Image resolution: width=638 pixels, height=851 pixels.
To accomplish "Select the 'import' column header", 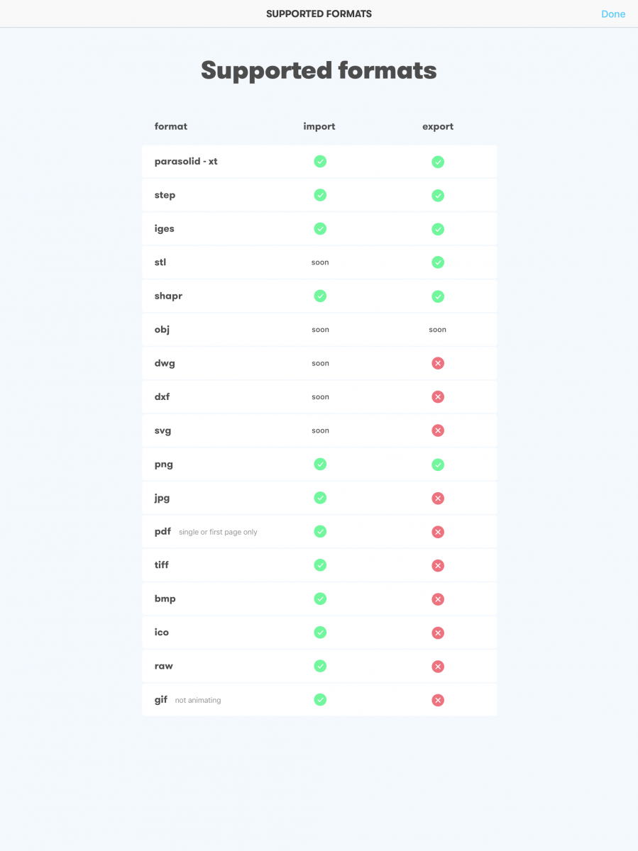I will coord(319,126).
